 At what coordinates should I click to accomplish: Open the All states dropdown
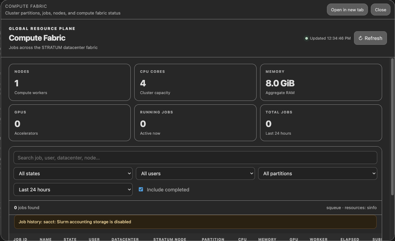click(x=73, y=173)
